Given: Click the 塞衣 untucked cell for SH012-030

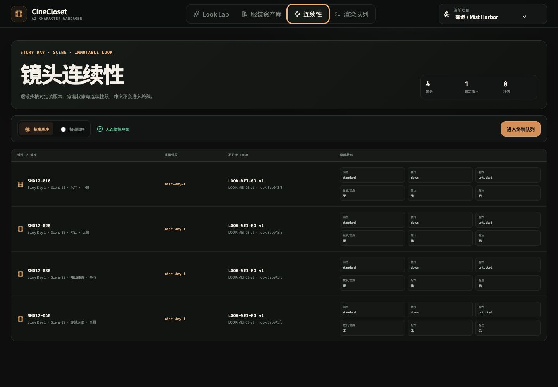Looking at the screenshot, I should pyautogui.click(x=508, y=265).
